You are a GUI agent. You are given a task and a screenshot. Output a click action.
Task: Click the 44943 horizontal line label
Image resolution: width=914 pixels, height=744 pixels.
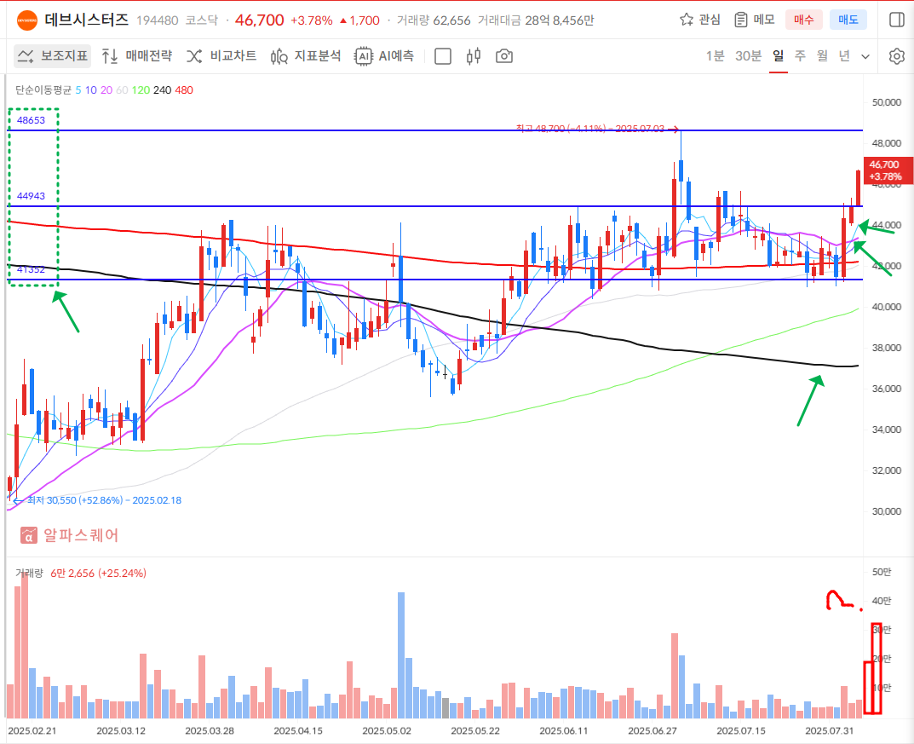coord(31,196)
